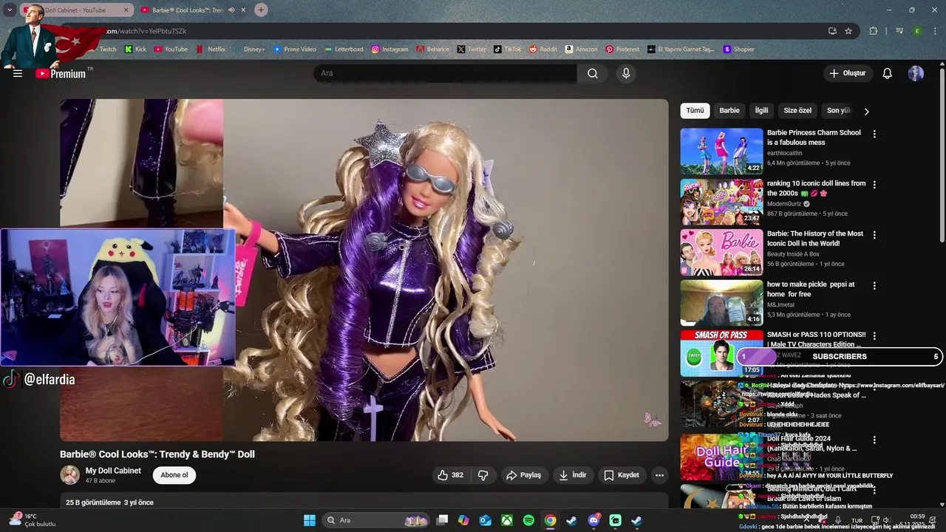Subscribe with the Abone ol button
Screen dimensions: 946x532
point(174,475)
